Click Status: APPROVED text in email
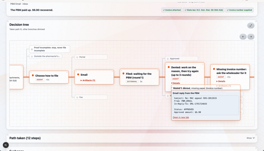The image size is (264, 151). point(184,109)
